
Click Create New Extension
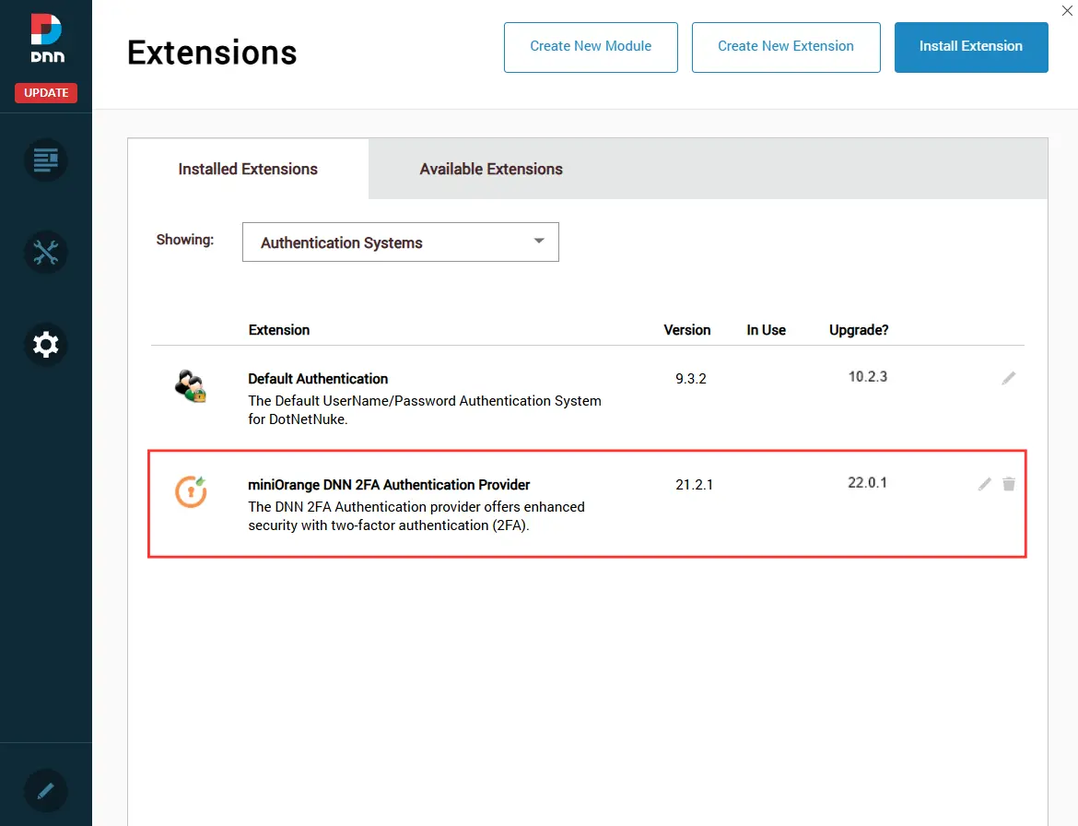point(785,46)
